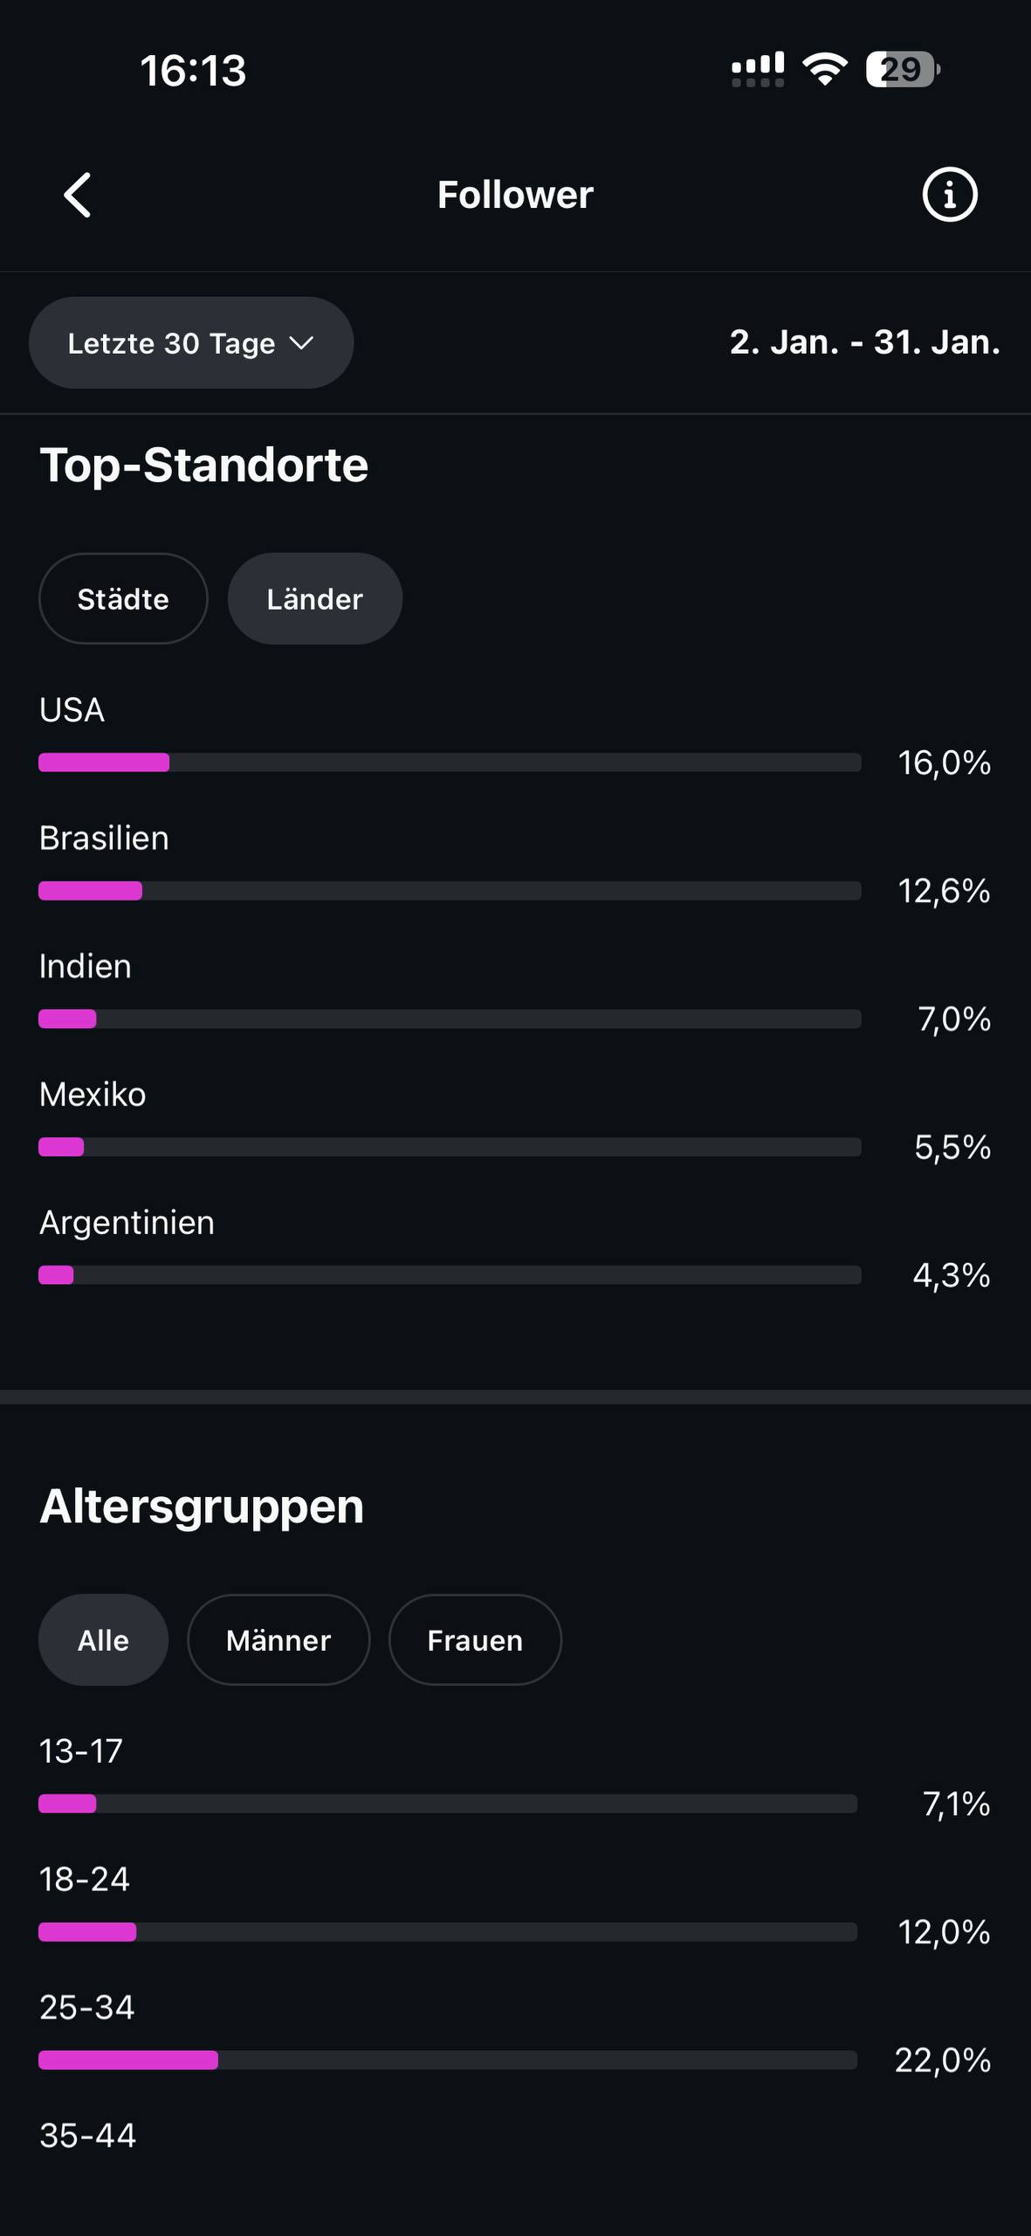Tap the Wi-Fi status icon

825,69
